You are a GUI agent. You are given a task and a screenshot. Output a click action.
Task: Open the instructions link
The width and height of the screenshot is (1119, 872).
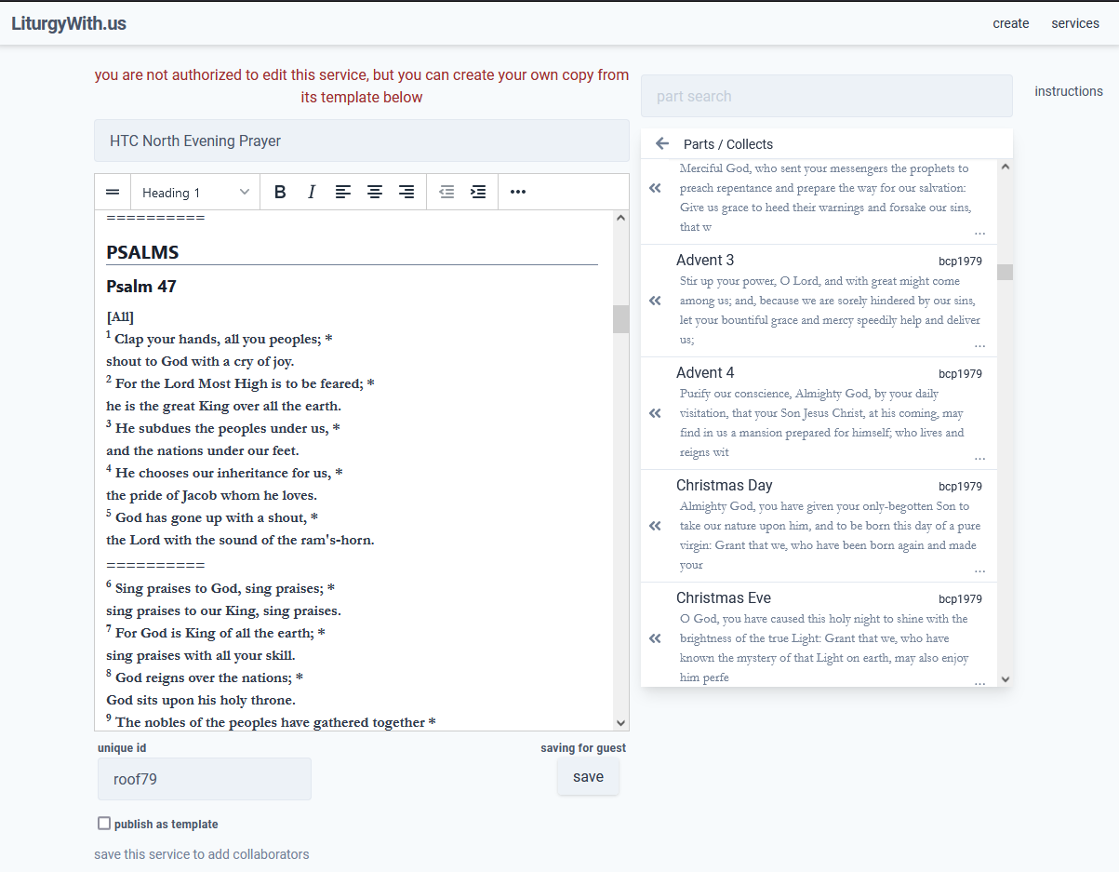[1069, 91]
